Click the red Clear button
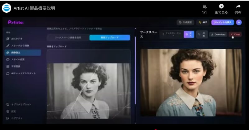Screen dimensions: 249x130 coord(235,34)
